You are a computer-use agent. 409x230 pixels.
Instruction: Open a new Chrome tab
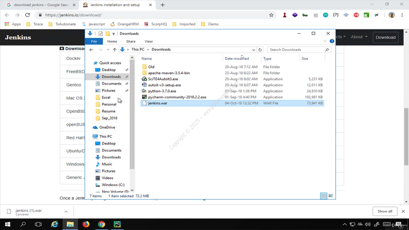click(x=163, y=5)
